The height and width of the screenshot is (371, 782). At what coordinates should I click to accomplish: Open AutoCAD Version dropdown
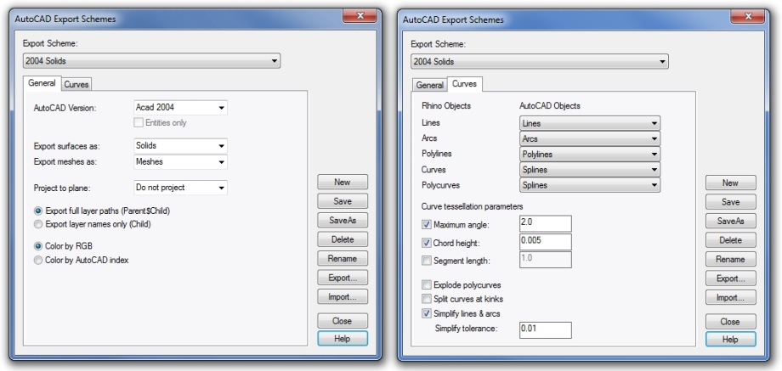pyautogui.click(x=180, y=108)
